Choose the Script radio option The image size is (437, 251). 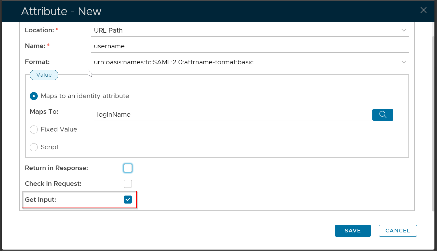34,147
